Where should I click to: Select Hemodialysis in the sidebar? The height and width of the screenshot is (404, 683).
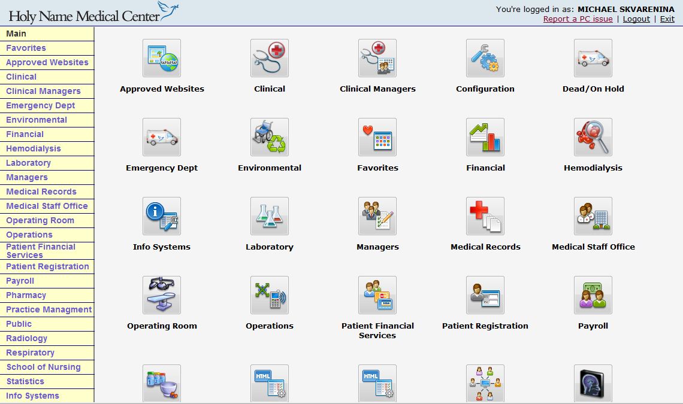[x=47, y=148]
